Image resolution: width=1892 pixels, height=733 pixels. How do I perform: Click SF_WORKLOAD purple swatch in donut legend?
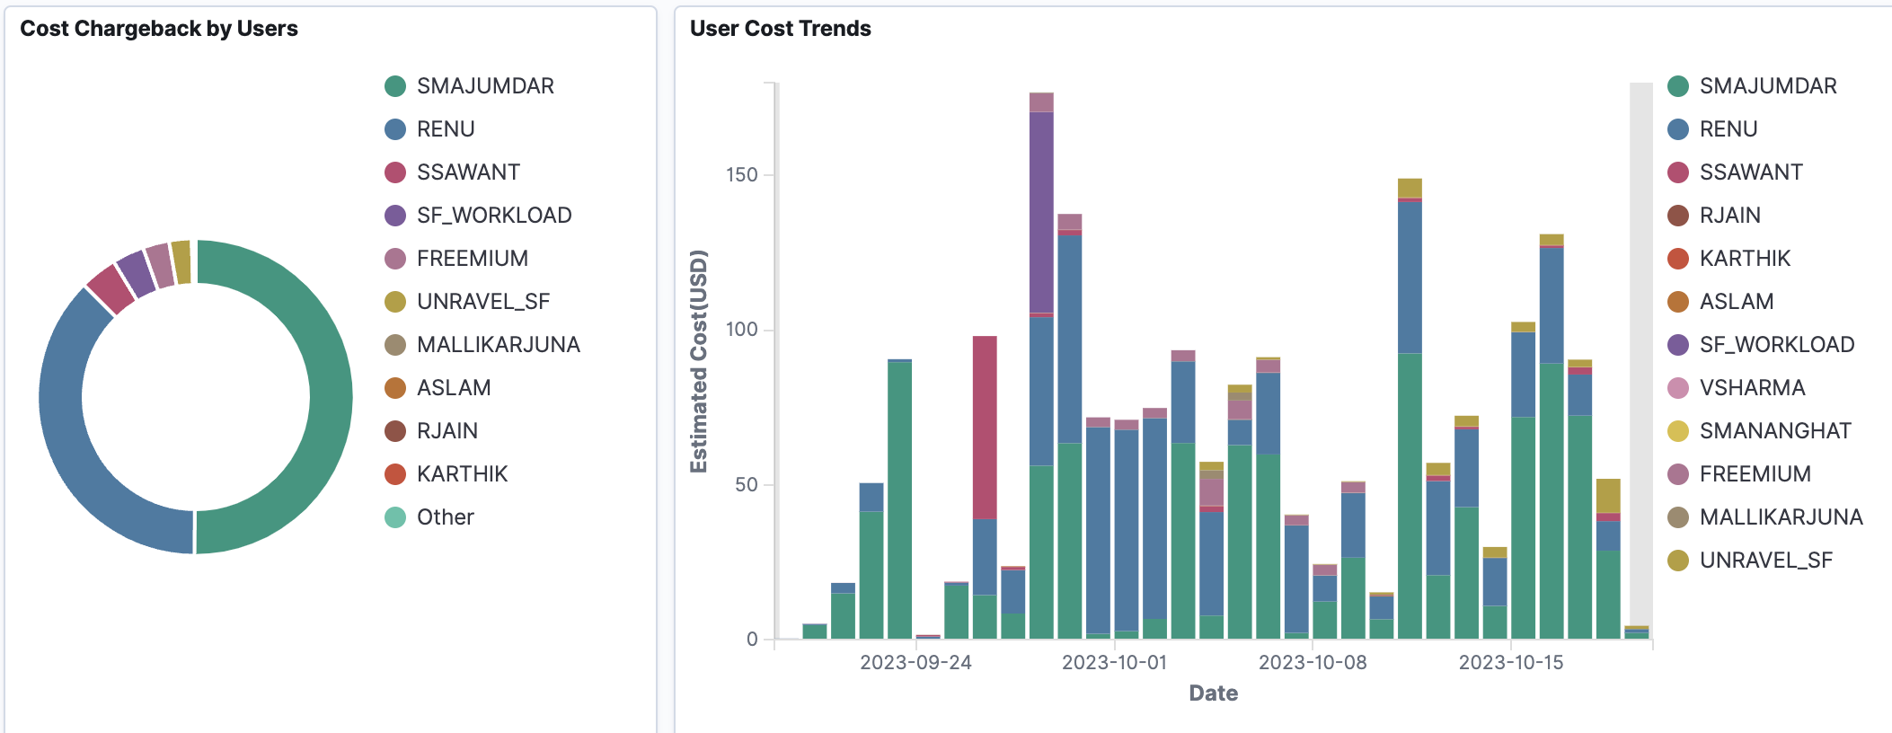(395, 216)
